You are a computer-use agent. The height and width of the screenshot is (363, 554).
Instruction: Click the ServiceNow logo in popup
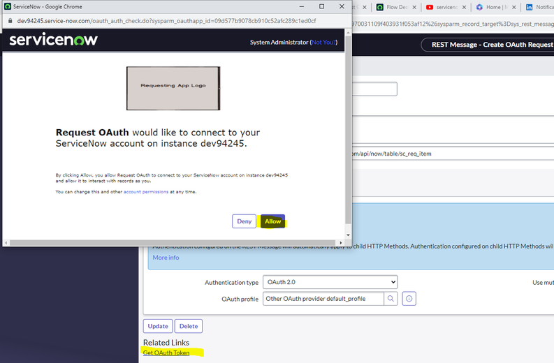click(x=53, y=40)
